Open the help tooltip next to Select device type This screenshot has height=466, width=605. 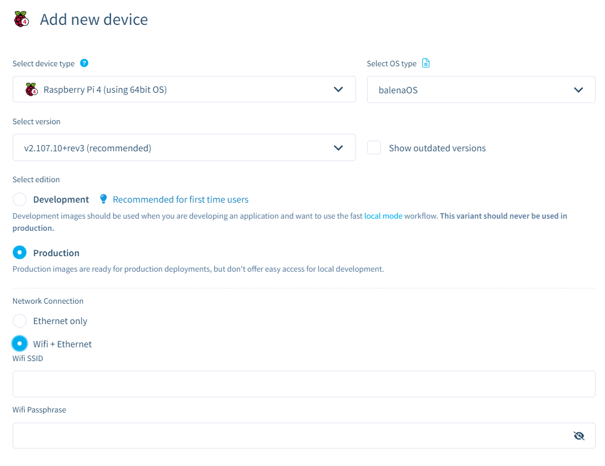[x=84, y=63]
